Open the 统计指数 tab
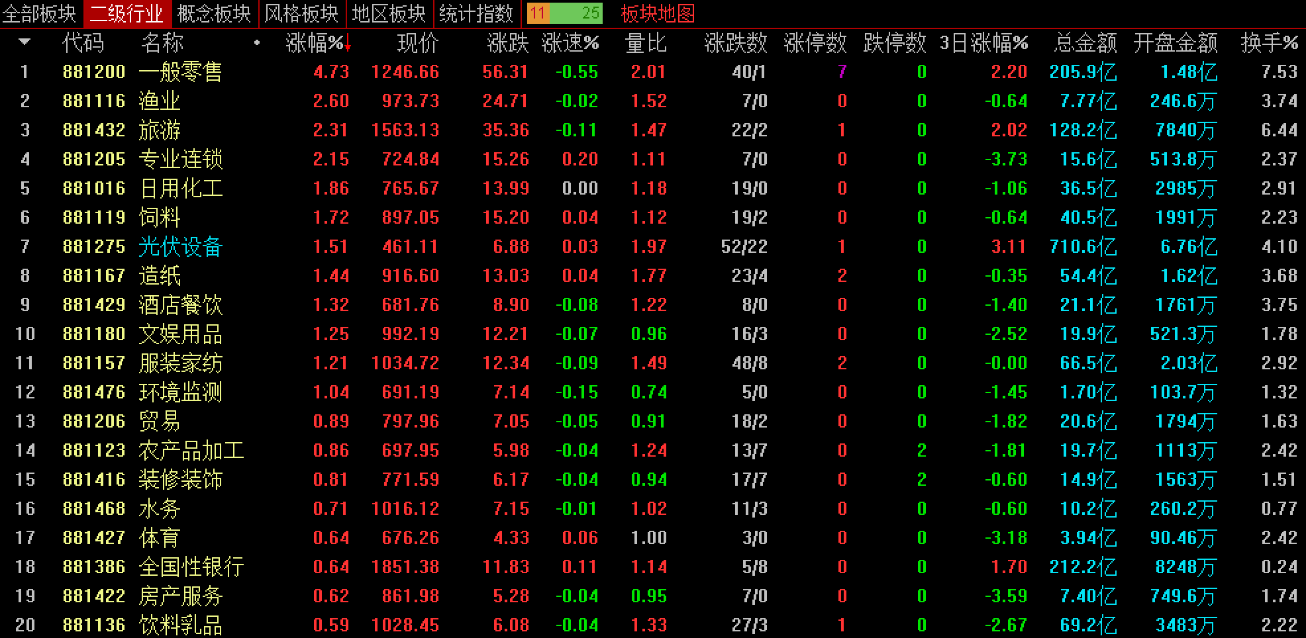This screenshot has height=638, width=1306. click(x=476, y=13)
